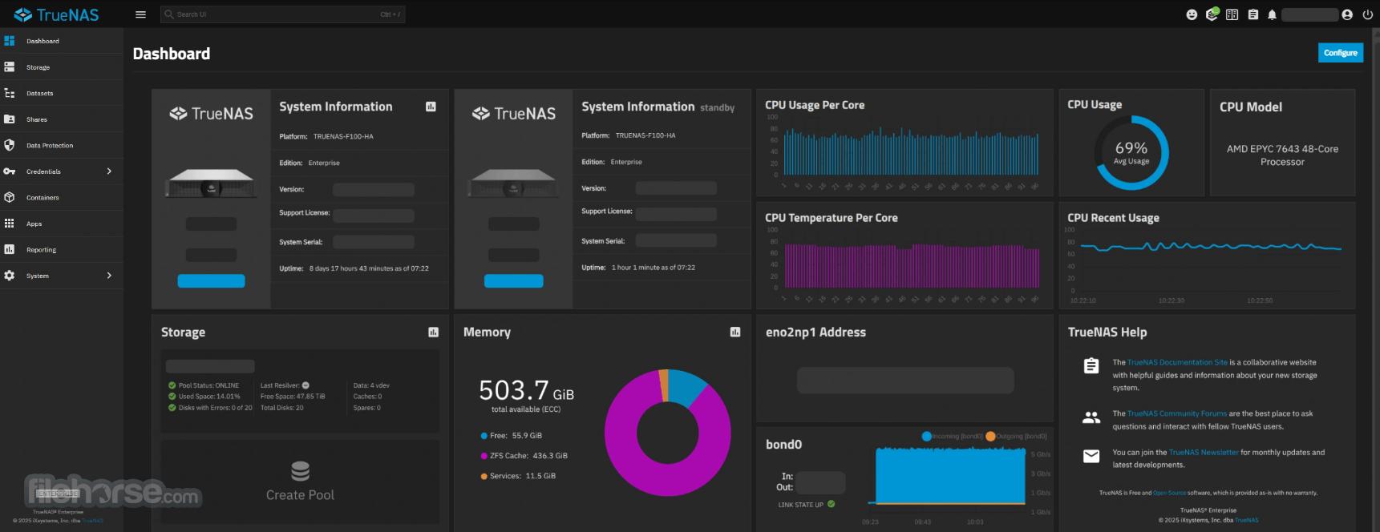Click the Power menu icon

[1367, 14]
